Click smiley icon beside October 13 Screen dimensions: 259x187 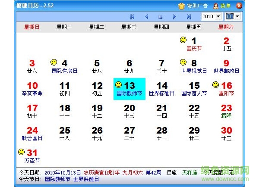pos(118,85)
